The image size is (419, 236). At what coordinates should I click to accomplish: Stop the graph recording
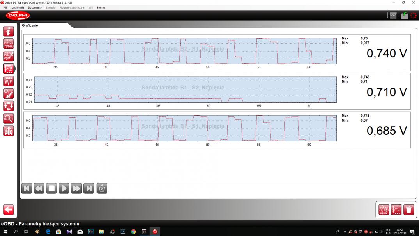point(51,188)
